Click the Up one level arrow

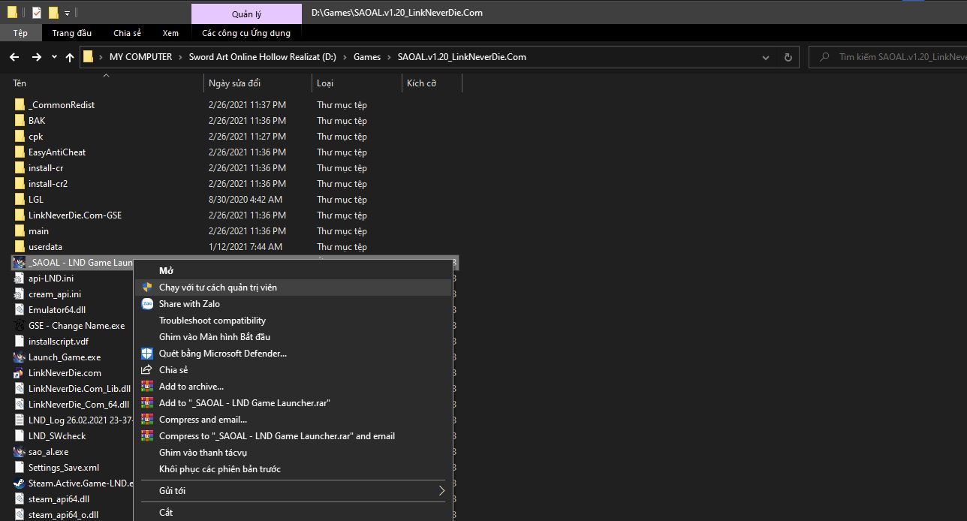click(70, 57)
